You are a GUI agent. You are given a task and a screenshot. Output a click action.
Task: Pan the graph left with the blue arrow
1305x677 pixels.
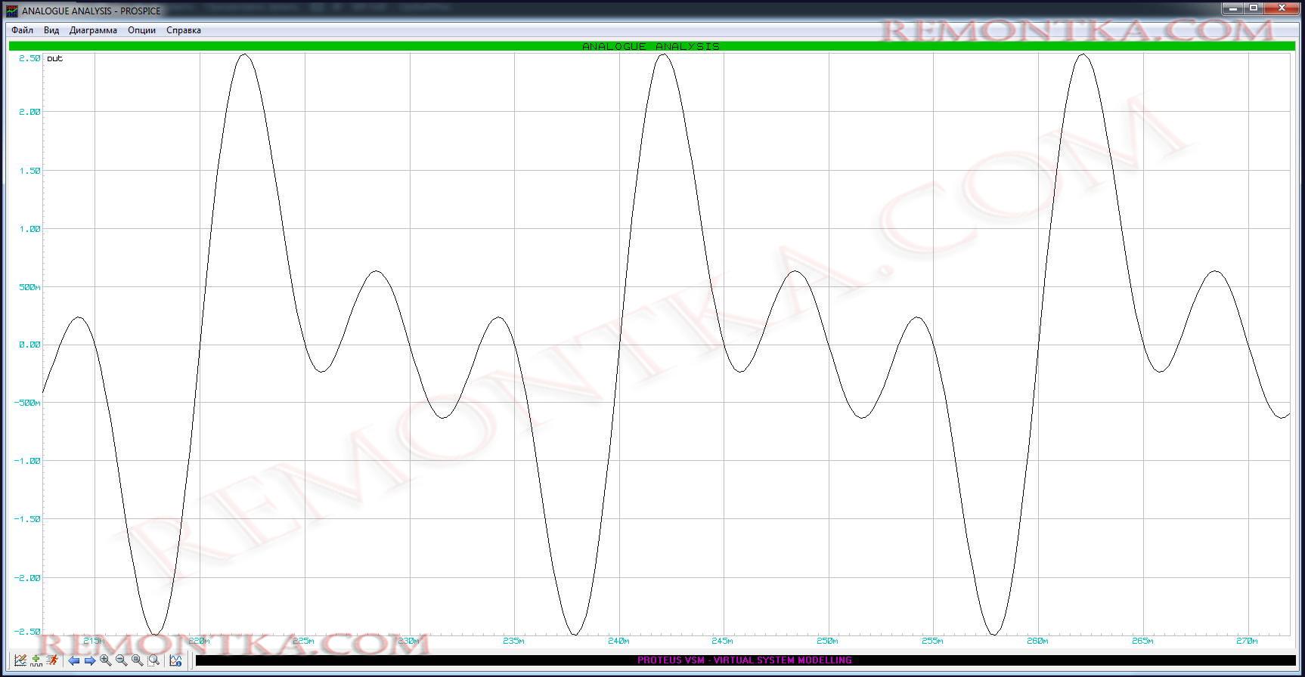point(74,660)
